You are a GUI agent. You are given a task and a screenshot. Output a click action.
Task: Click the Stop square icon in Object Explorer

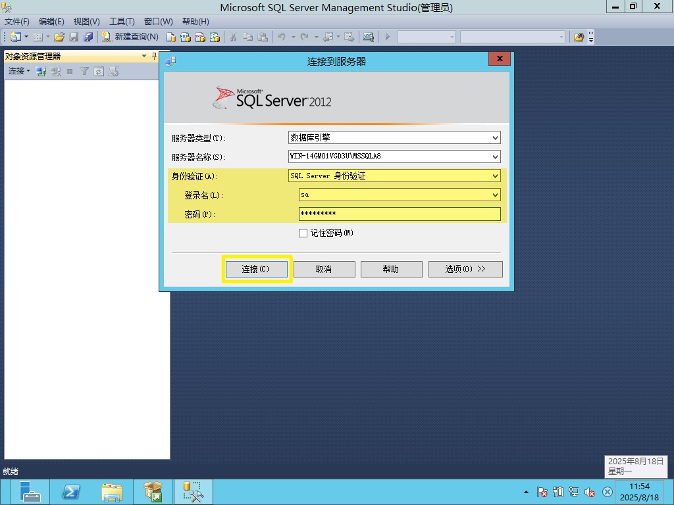(x=70, y=71)
